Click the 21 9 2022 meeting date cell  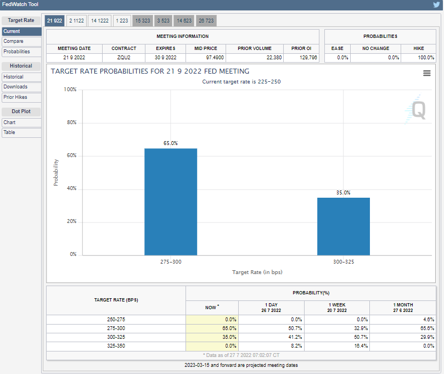[x=74, y=58]
